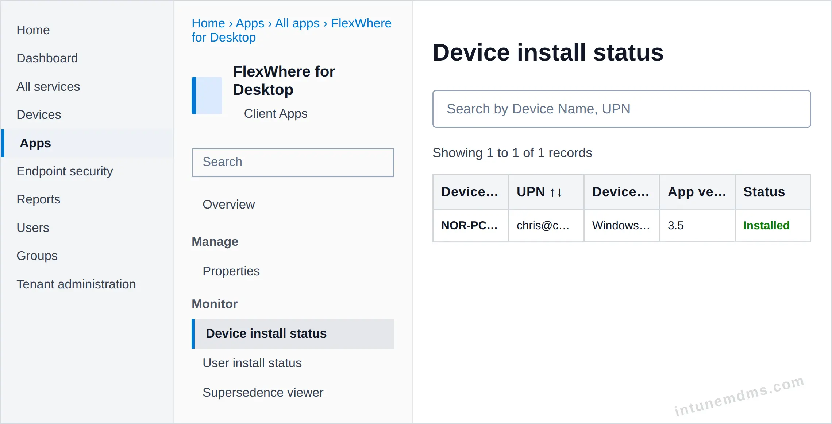Click Apps breadcrumb link
The image size is (832, 424).
250,23
